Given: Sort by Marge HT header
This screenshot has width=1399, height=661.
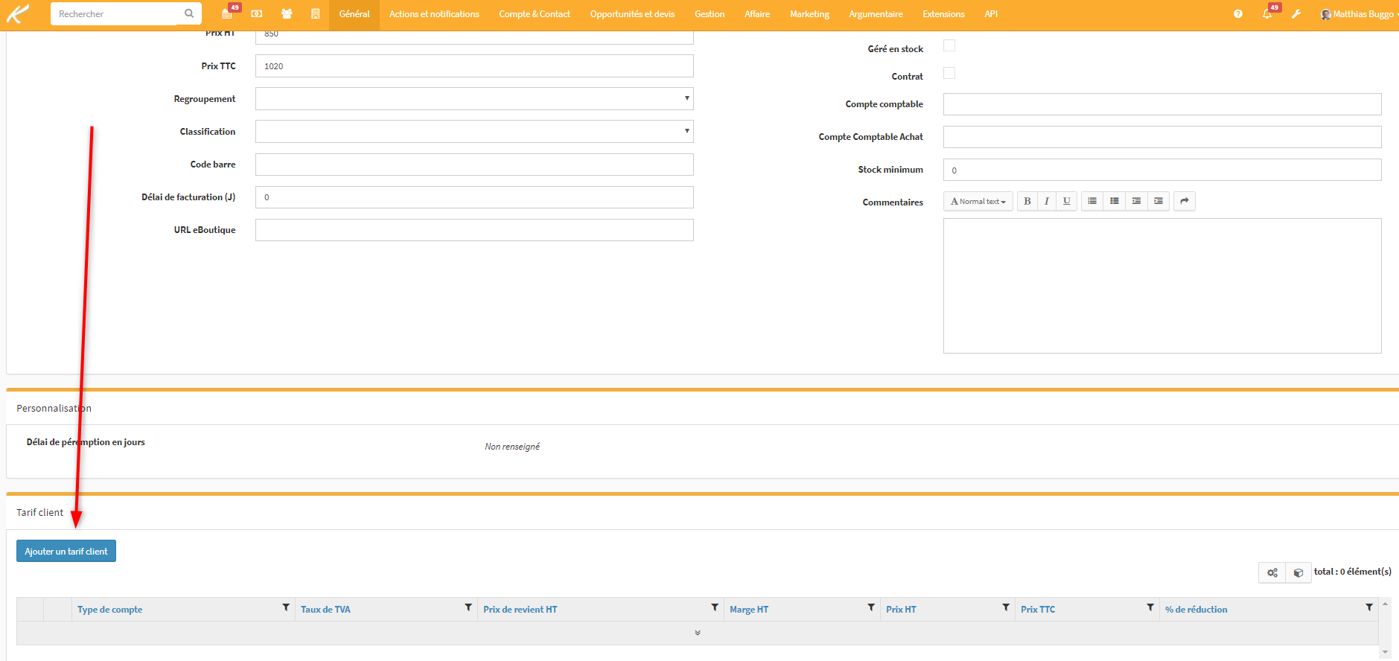Looking at the screenshot, I should coord(749,609).
